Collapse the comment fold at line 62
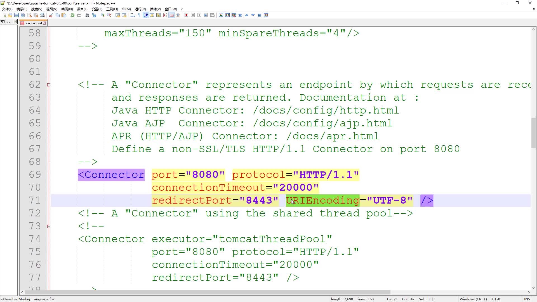 [x=49, y=85]
